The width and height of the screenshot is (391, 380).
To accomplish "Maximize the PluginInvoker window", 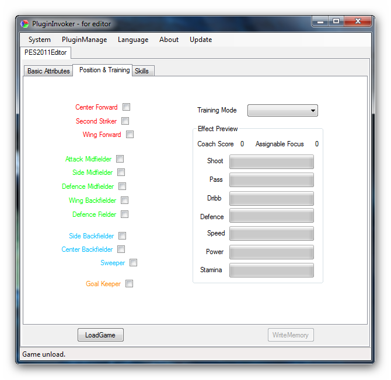I will (x=336, y=22).
